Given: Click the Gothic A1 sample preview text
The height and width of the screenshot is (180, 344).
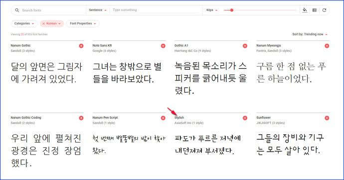Looking at the screenshot, I should point(210,78).
